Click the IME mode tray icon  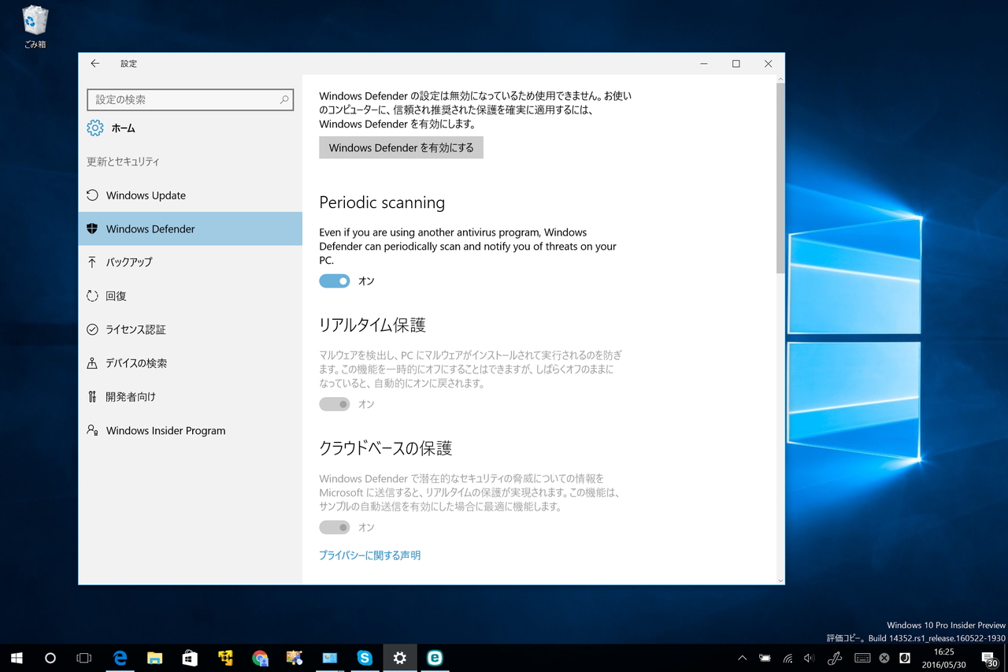point(905,658)
